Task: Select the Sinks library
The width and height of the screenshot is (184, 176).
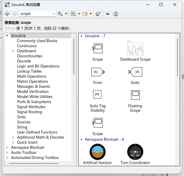Action: 22,117
